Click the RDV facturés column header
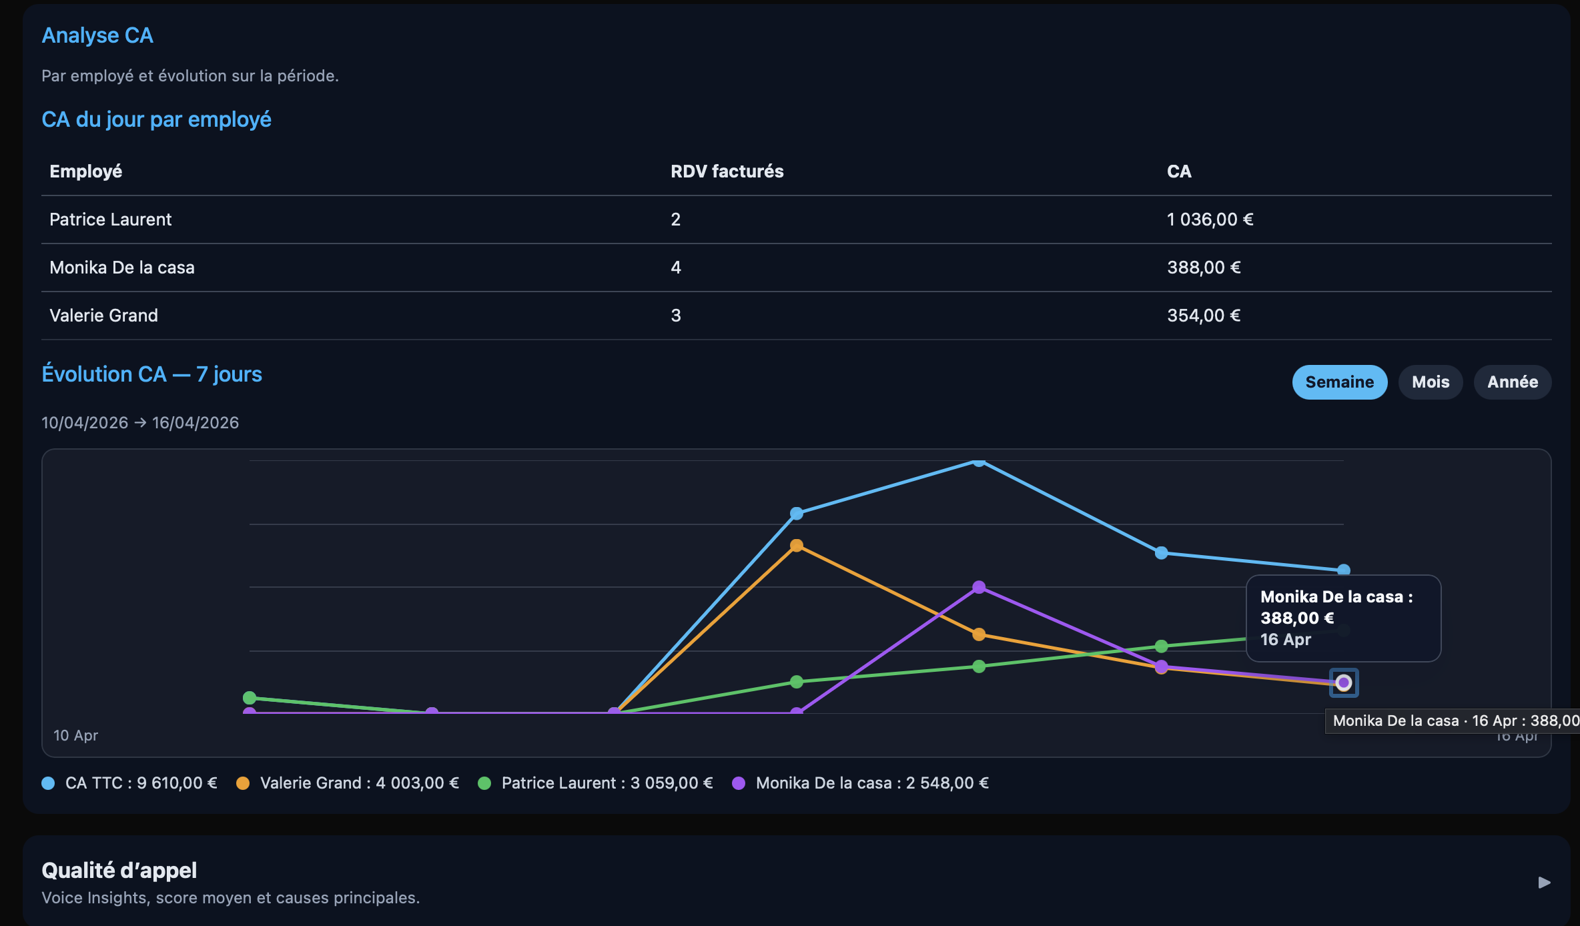This screenshot has height=926, width=1580. (727, 171)
